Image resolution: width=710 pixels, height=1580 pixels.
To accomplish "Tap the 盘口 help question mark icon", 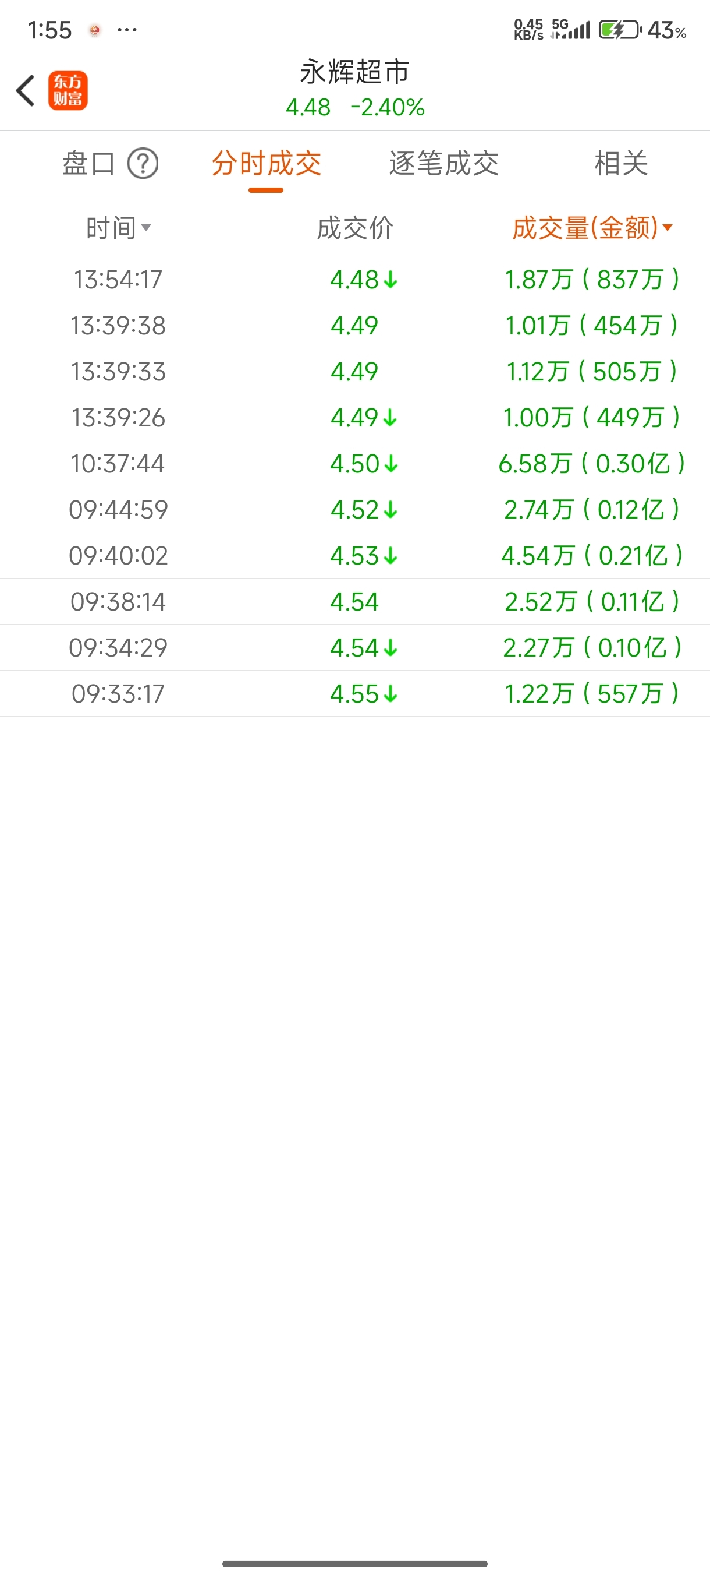I will click(143, 164).
